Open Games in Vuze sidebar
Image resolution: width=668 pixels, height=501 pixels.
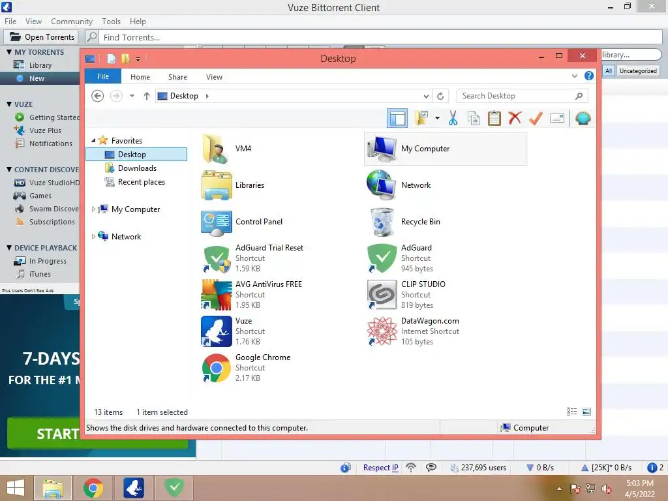[x=40, y=196]
